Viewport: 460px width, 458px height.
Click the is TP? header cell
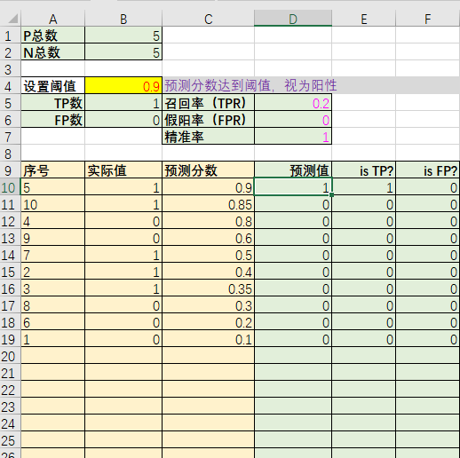[364, 170]
